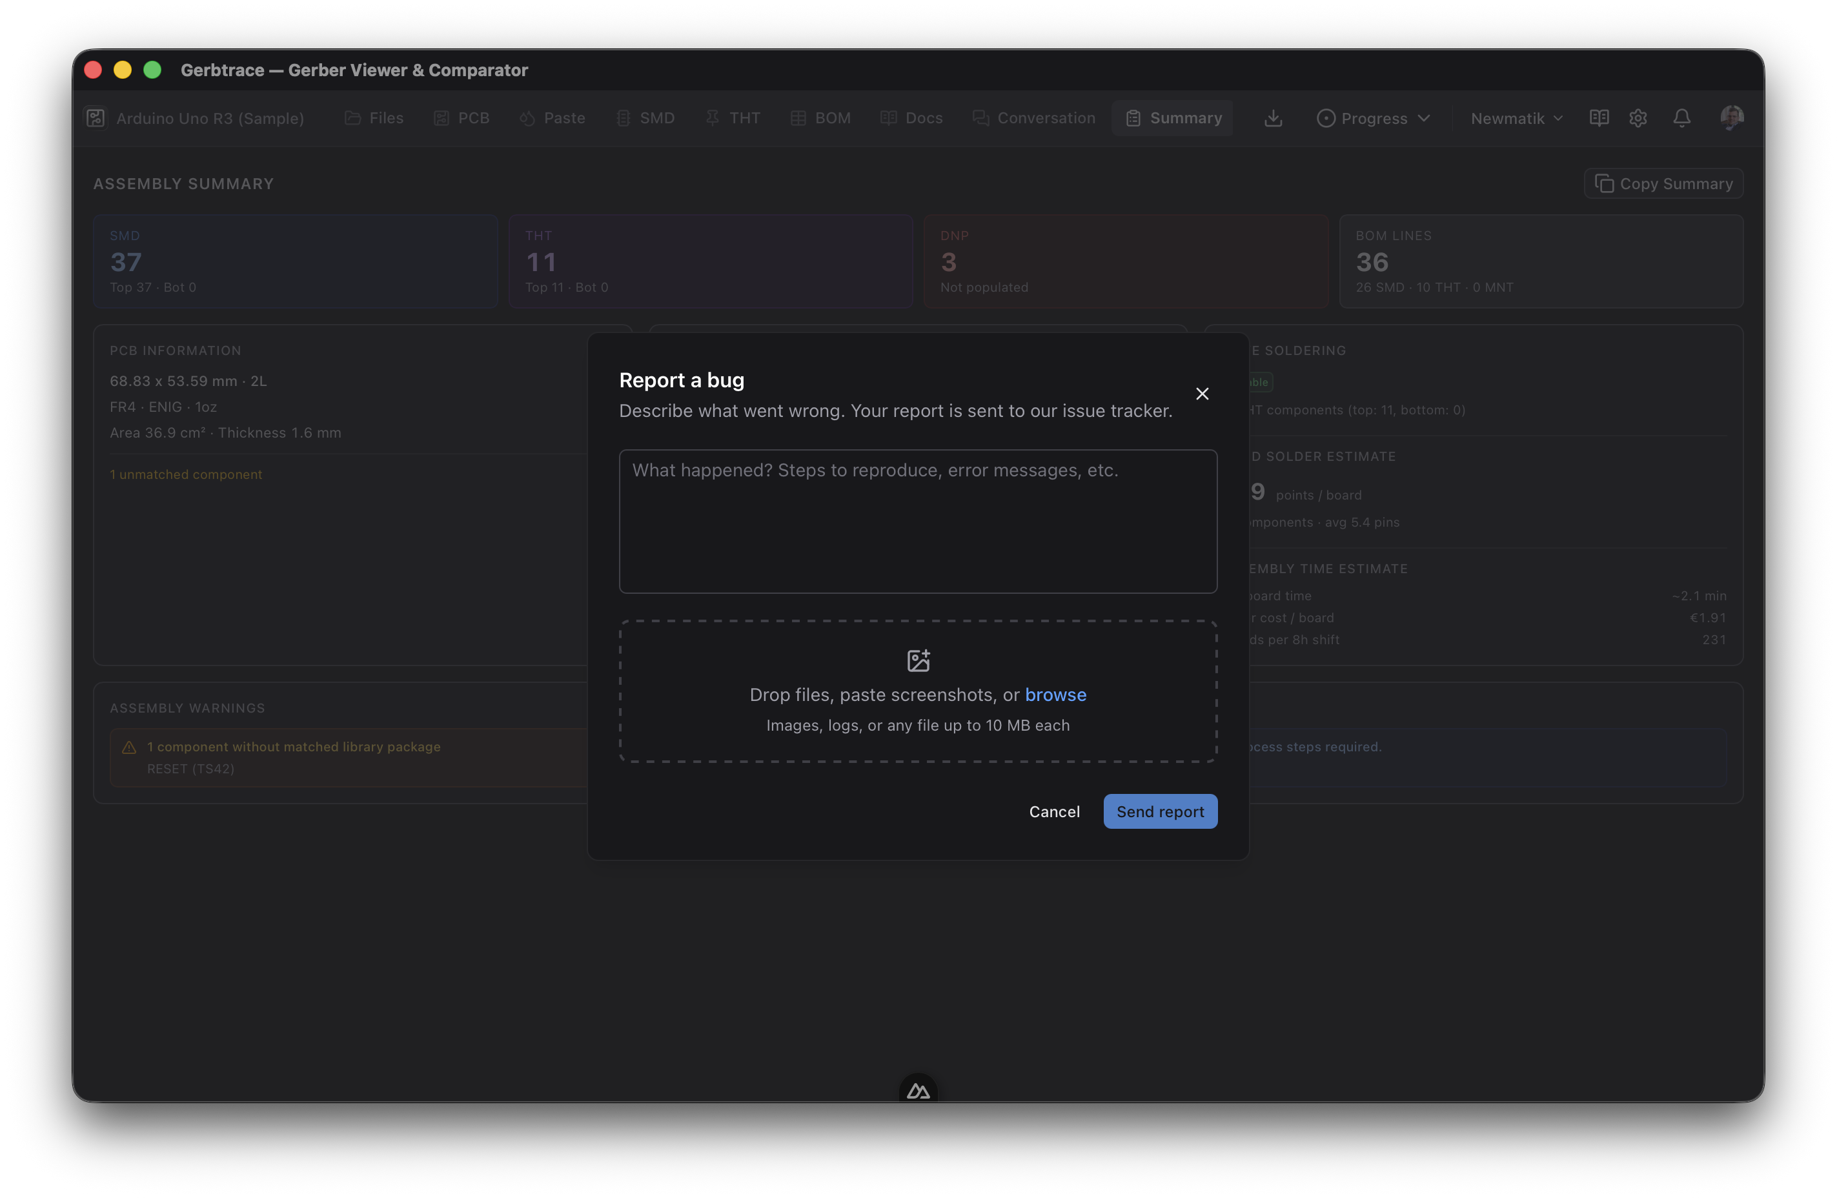1837x1198 pixels.
Task: Click 'FR4 · ENIG · 1oz' text
Action: click(x=163, y=407)
